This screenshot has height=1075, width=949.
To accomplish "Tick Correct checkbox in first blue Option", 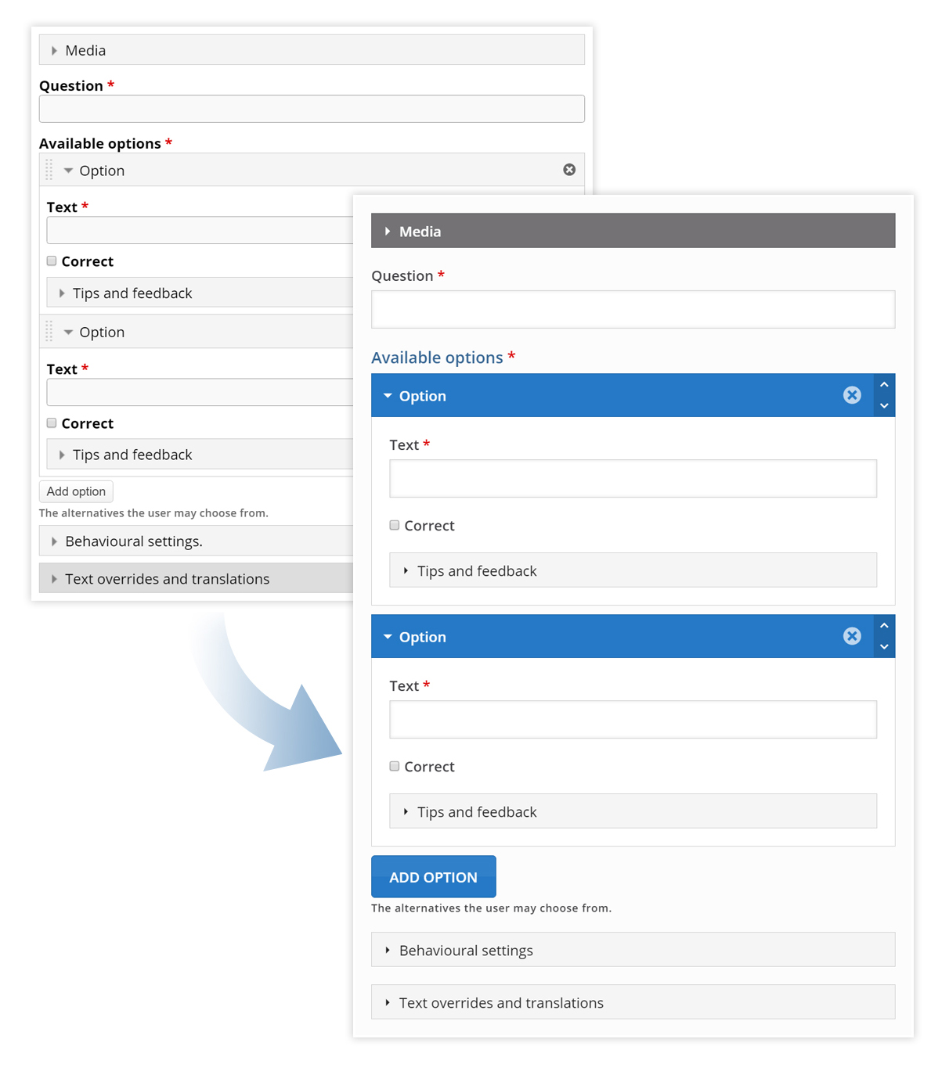I will [x=395, y=525].
